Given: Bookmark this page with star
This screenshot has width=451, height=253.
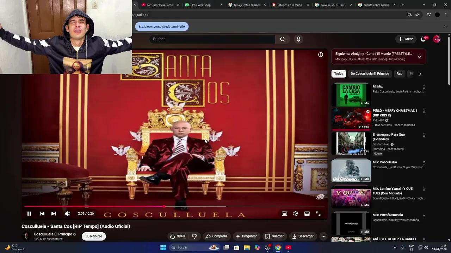Looking at the screenshot, I should pyautogui.click(x=417, y=15).
